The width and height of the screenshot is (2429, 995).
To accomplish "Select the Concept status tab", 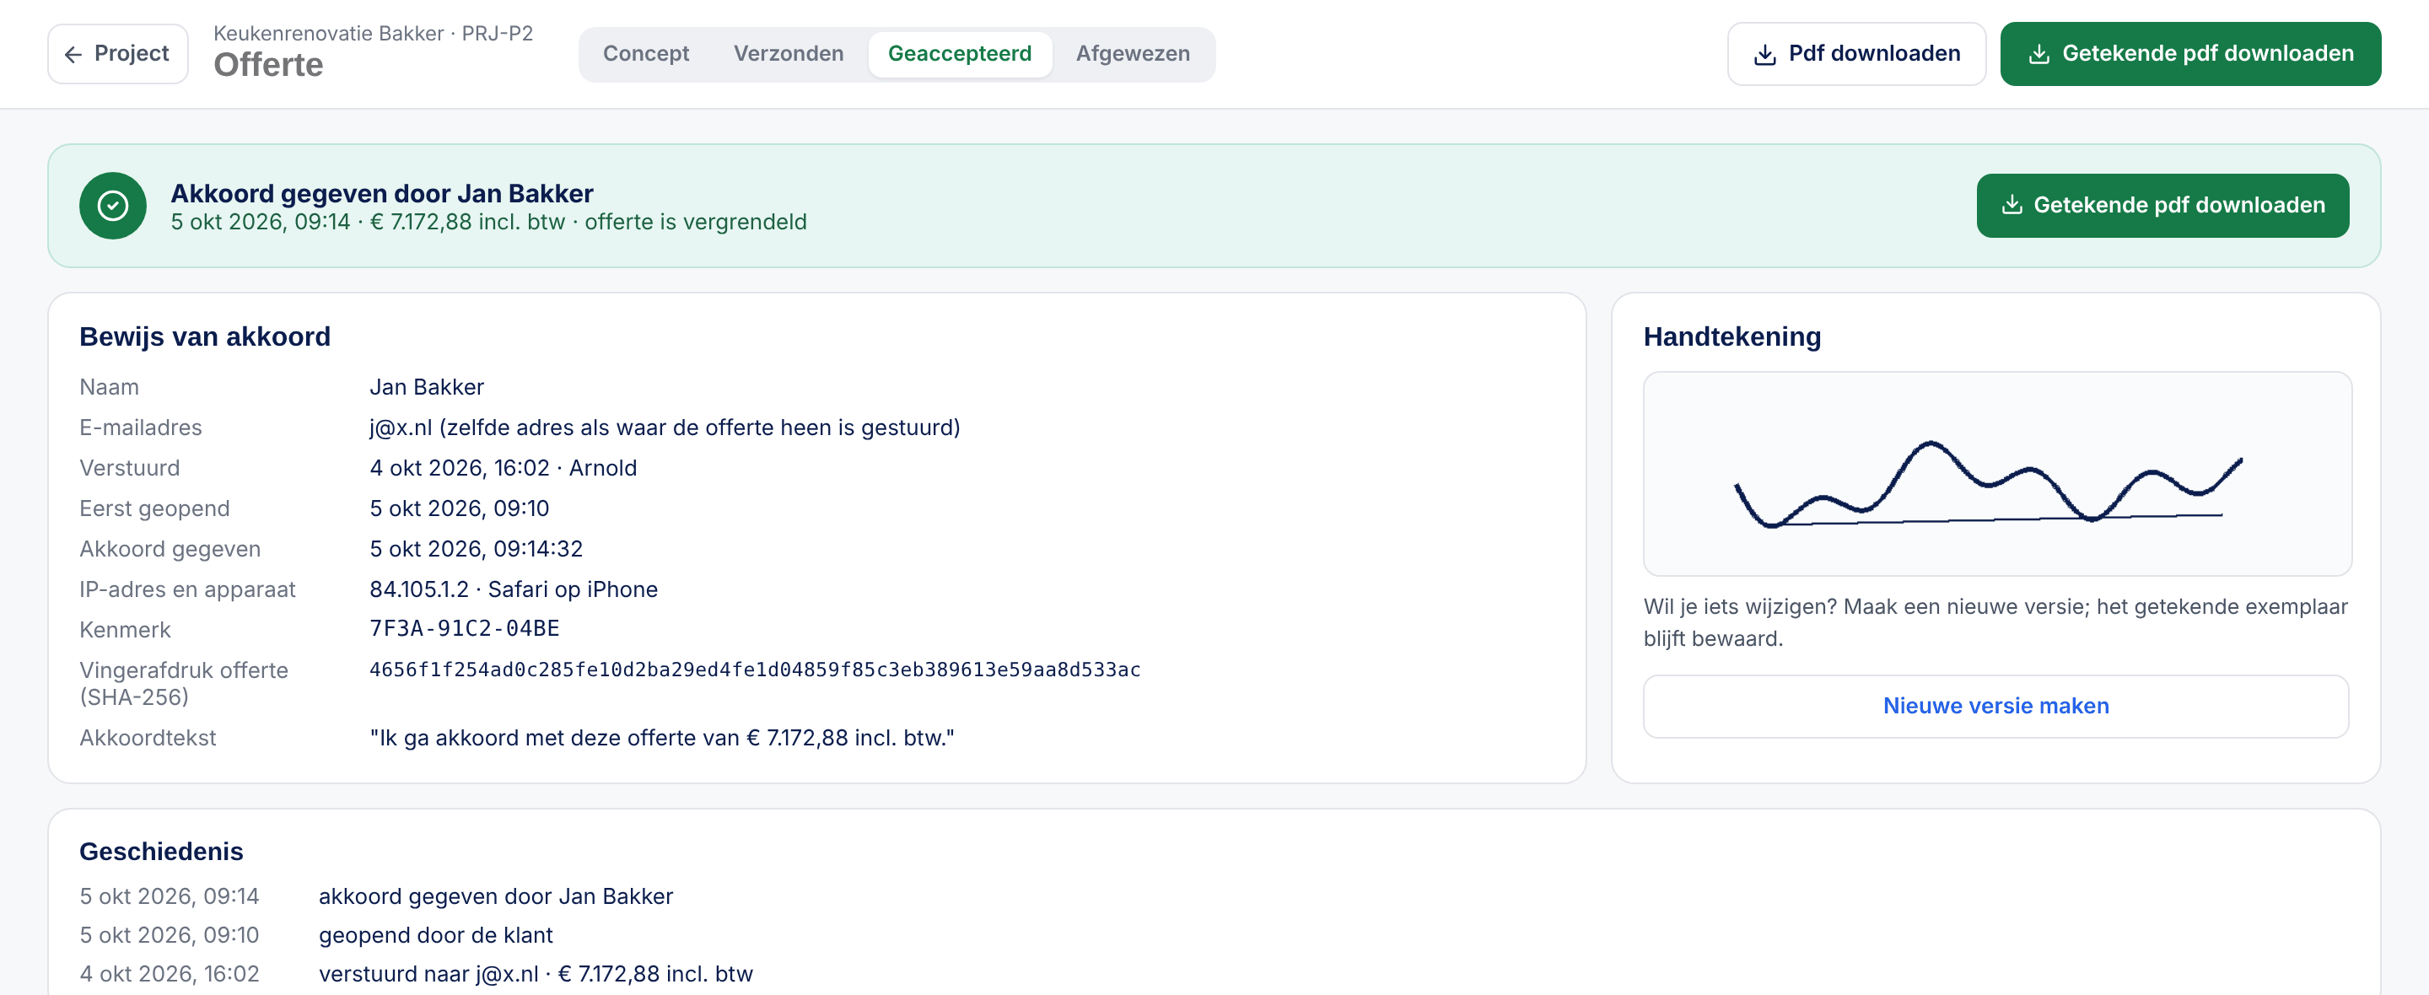I will 646,54.
